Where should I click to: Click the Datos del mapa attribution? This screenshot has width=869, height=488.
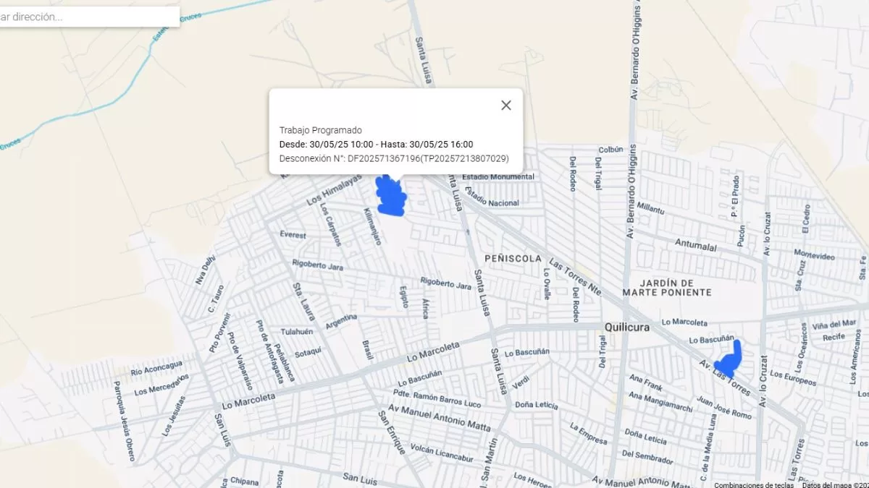click(834, 484)
